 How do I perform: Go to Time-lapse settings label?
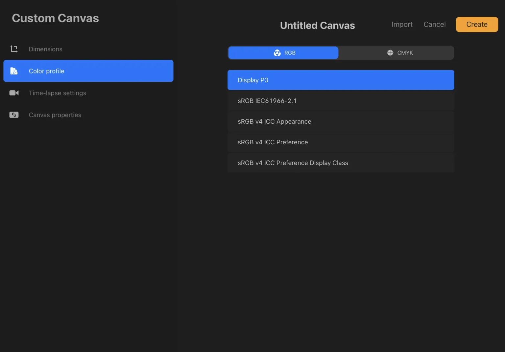click(x=57, y=93)
